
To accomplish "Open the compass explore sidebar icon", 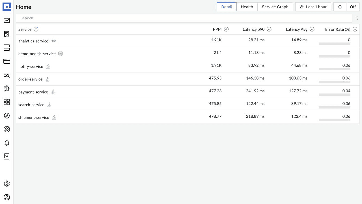I will [x=7, y=116].
